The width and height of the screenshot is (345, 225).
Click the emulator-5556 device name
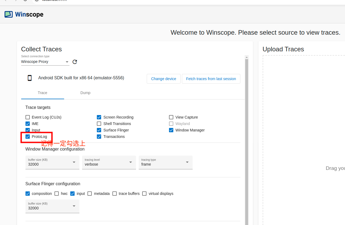[x=81, y=78]
